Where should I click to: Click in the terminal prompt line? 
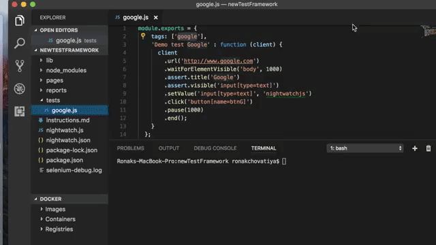[x=202, y=161]
